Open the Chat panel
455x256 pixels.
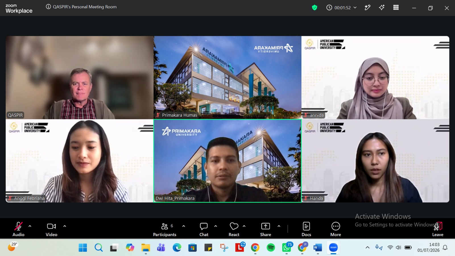coord(204,229)
